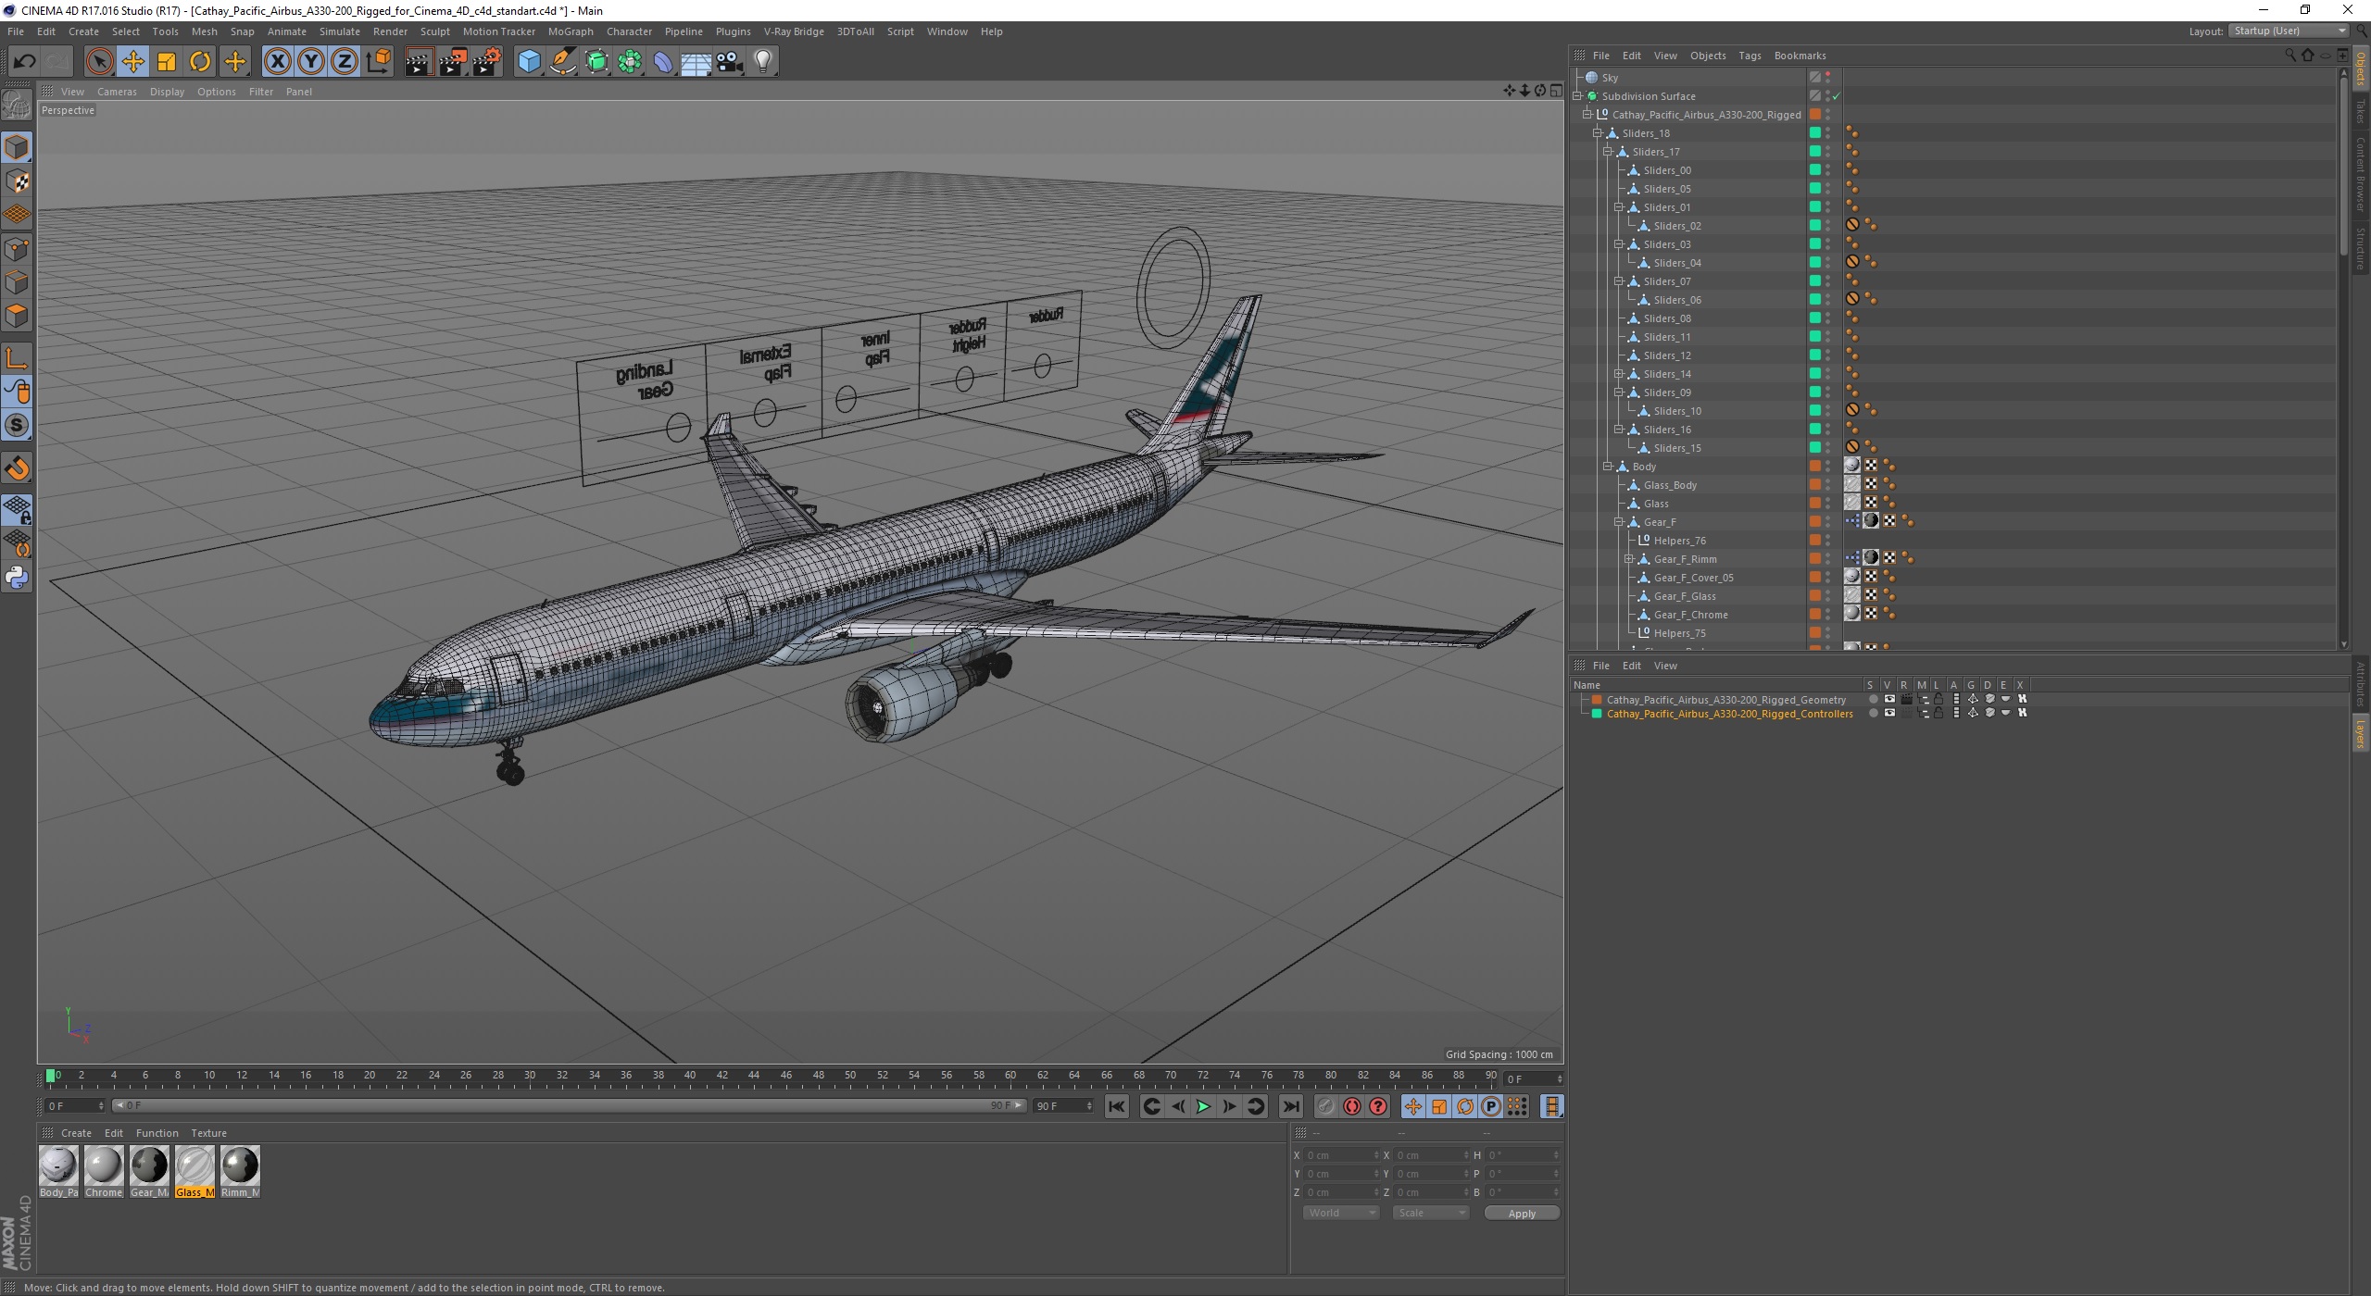
Task: Open the Character menu
Action: (x=629, y=31)
